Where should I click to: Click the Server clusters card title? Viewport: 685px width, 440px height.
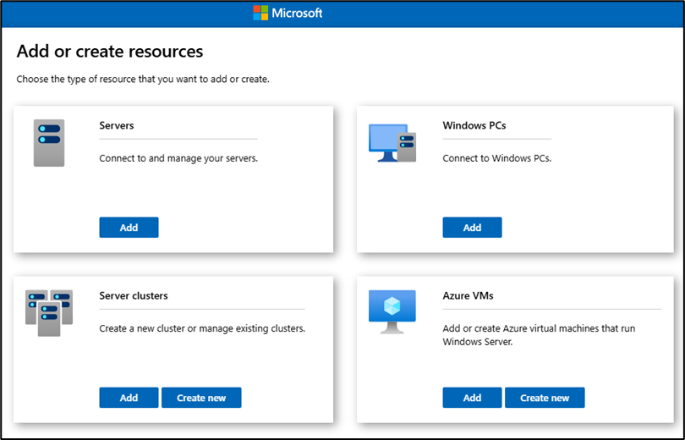click(134, 296)
